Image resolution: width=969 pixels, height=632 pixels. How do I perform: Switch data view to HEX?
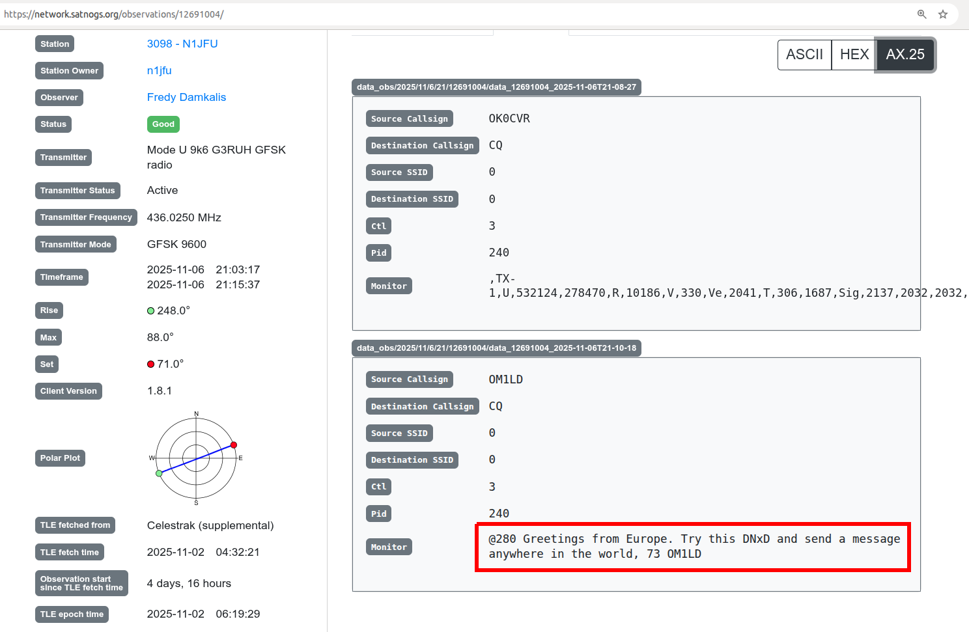[x=854, y=55]
